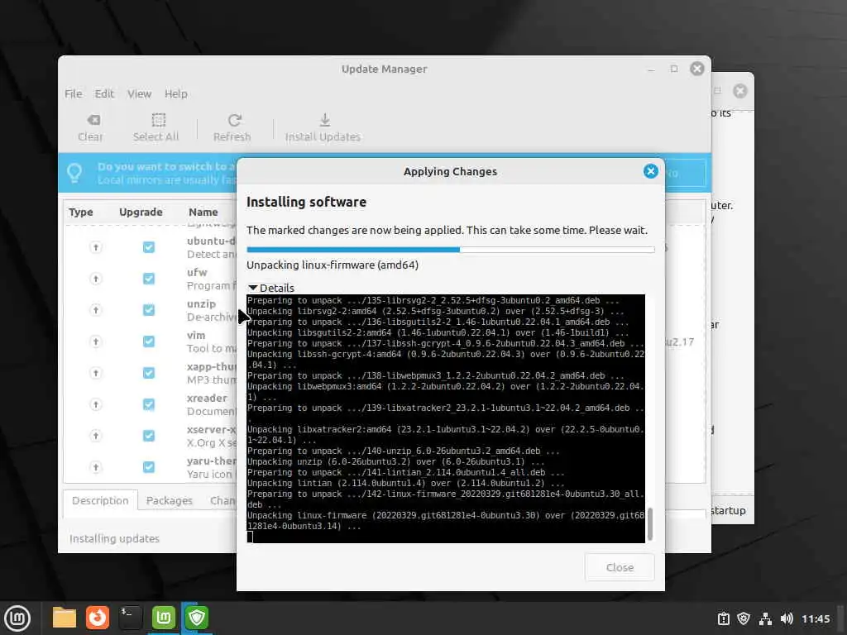Uncheck the ubuntu-d package upgrade checkbox
This screenshot has width=847, height=635.
[149, 247]
